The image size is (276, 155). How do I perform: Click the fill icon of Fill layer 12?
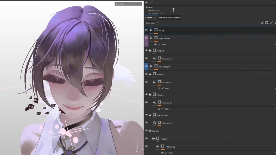click(154, 102)
